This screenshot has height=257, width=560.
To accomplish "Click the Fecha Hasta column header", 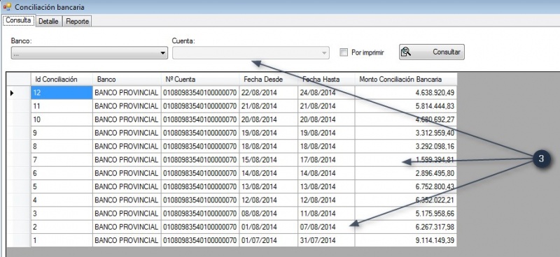I will 326,79.
